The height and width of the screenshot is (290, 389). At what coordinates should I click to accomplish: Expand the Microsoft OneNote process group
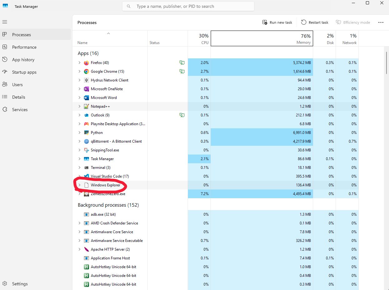point(79,89)
